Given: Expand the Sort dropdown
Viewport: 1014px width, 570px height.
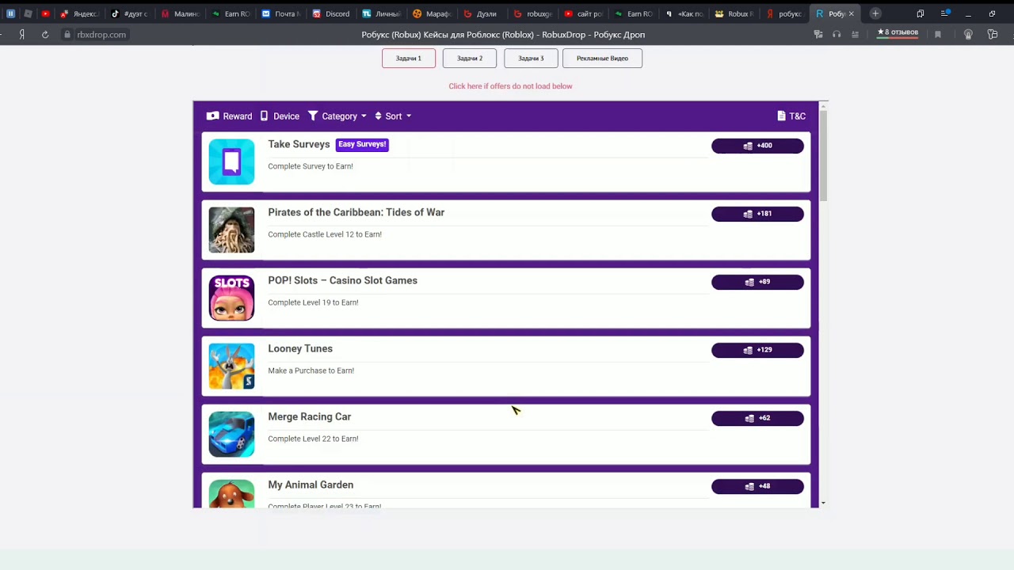Looking at the screenshot, I should click(x=393, y=116).
